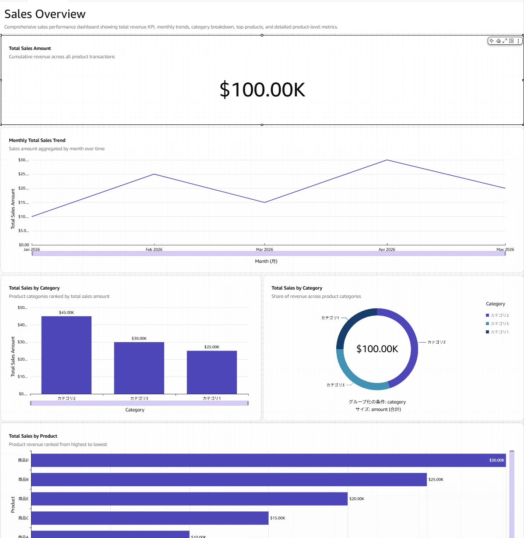Click the 'May 2026' axis label

505,249
